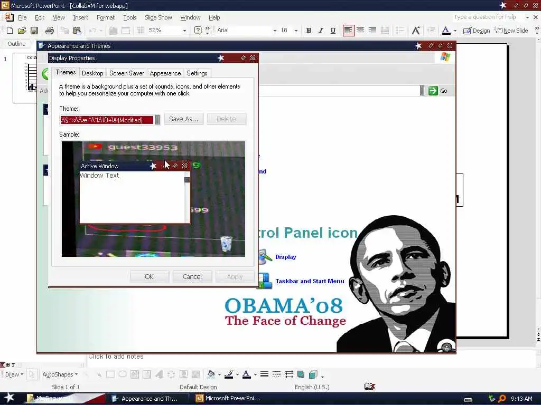Select the Rectangle drawing tool
The width and height of the screenshot is (541, 405).
(x=110, y=374)
